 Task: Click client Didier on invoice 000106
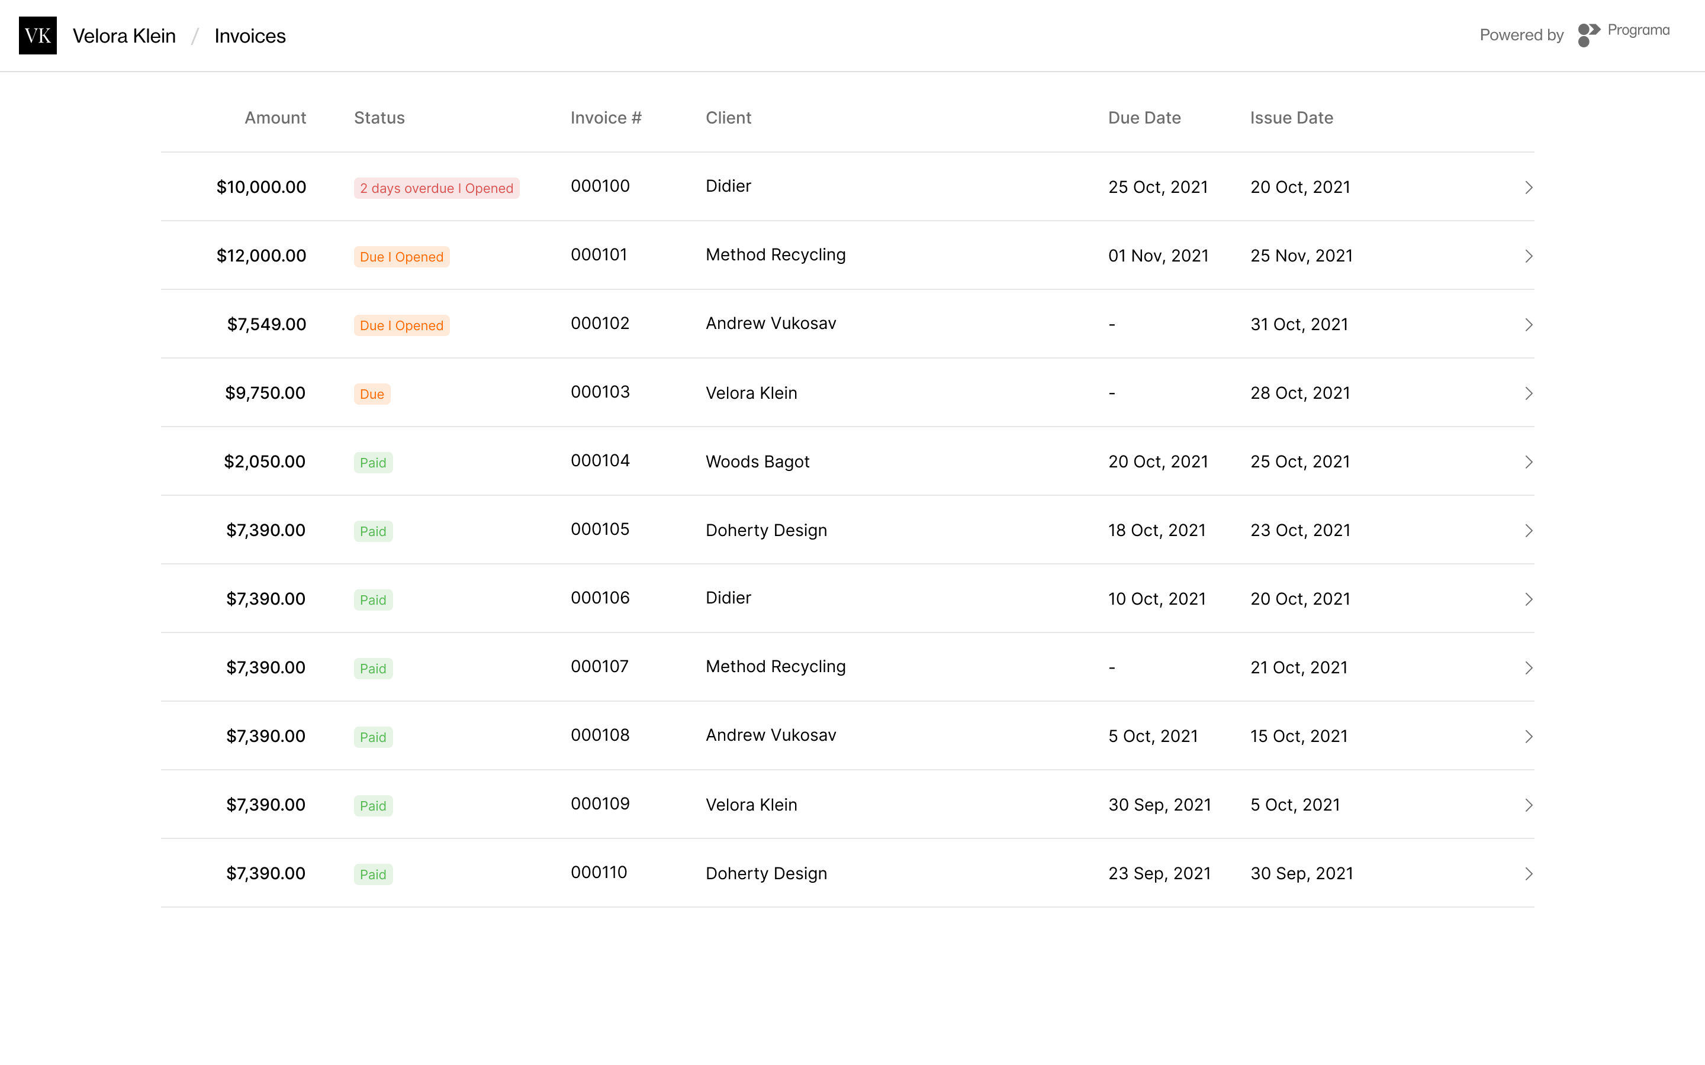(729, 598)
